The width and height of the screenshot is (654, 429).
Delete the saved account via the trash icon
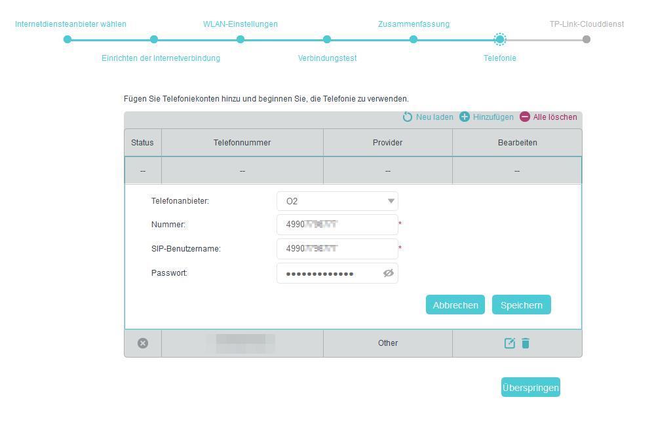pyautogui.click(x=525, y=343)
